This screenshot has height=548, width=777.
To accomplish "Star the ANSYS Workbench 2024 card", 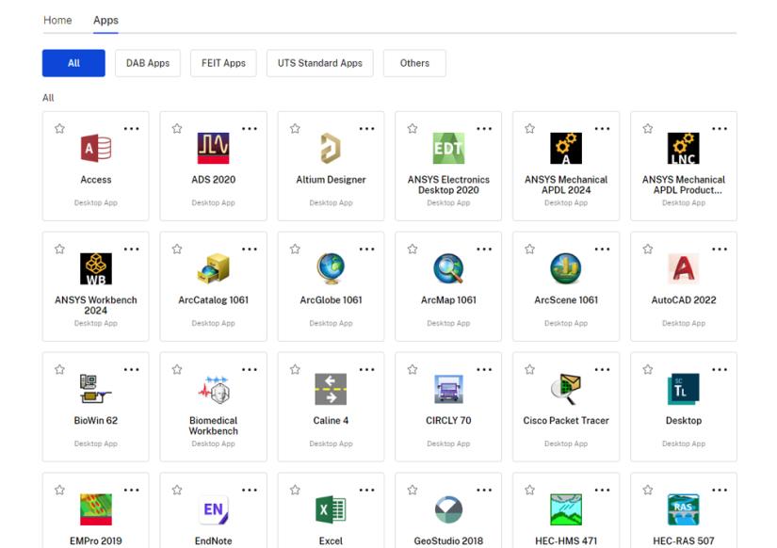I will (x=59, y=249).
